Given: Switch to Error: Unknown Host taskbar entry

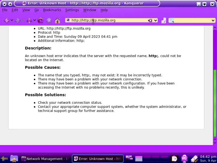Looking at the screenshot, I should [98, 159].
